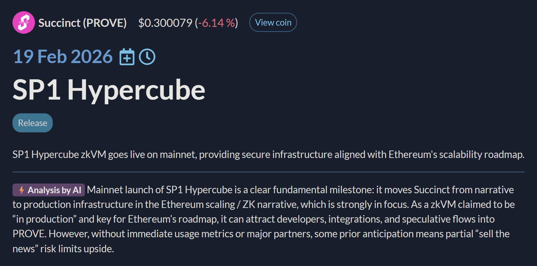Viewport: 537px width, 266px height.
Task: Click the pink Succinct coin logo
Action: point(23,22)
